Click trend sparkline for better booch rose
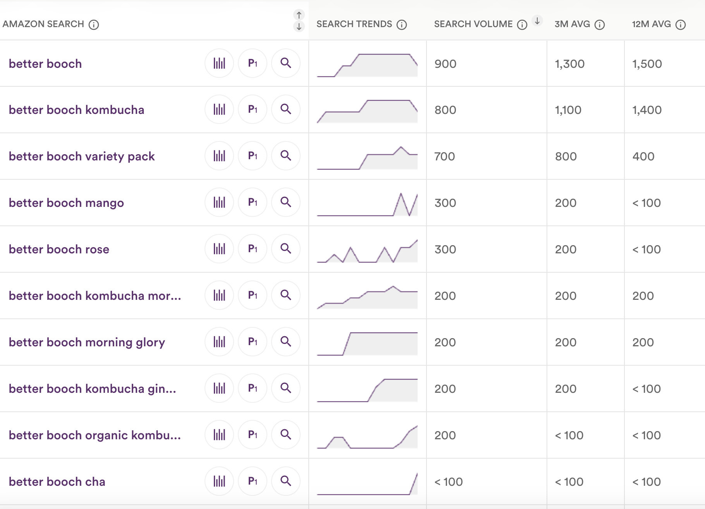705x509 pixels. point(367,251)
